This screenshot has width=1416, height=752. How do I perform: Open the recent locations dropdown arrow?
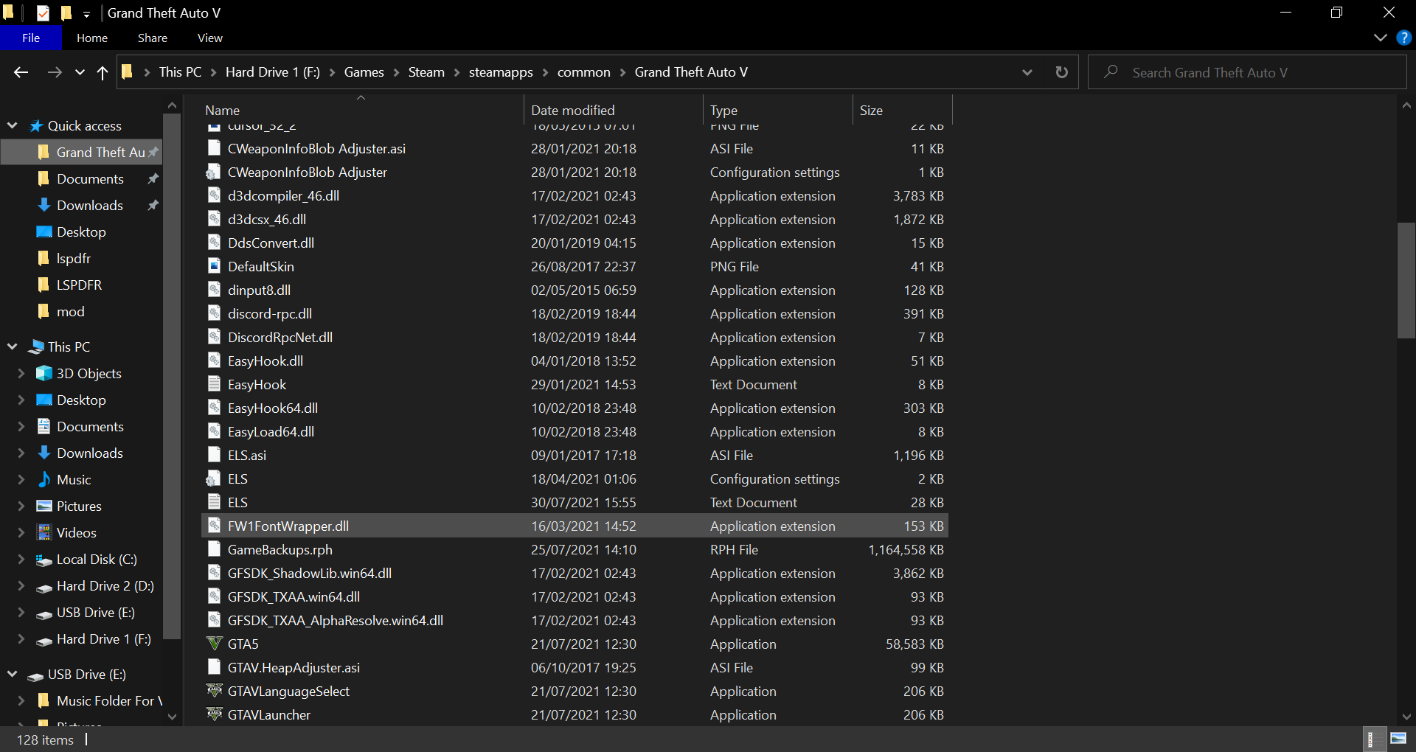pos(80,72)
